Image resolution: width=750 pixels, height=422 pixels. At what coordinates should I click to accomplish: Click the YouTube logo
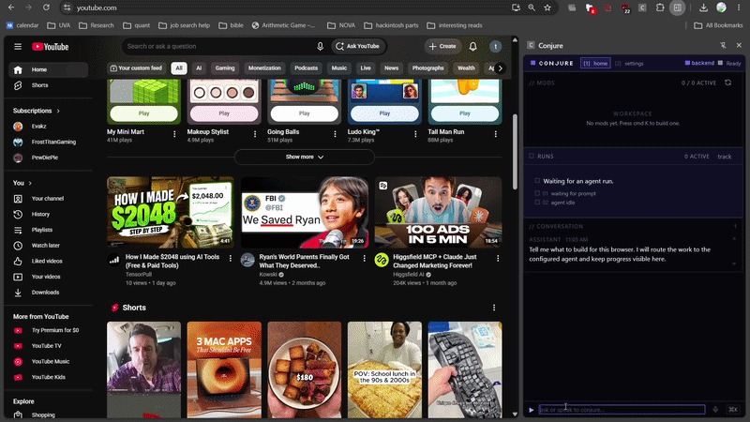51,46
